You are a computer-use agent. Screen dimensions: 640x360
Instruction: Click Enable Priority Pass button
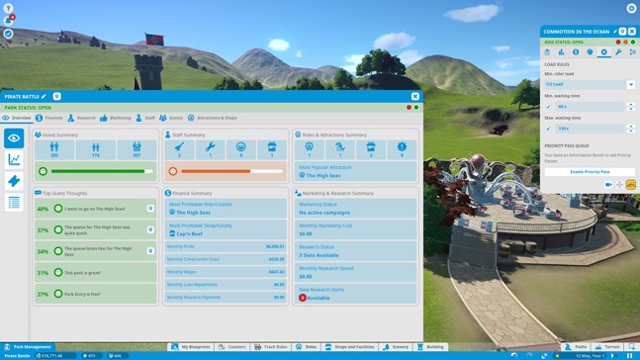pyautogui.click(x=590, y=172)
